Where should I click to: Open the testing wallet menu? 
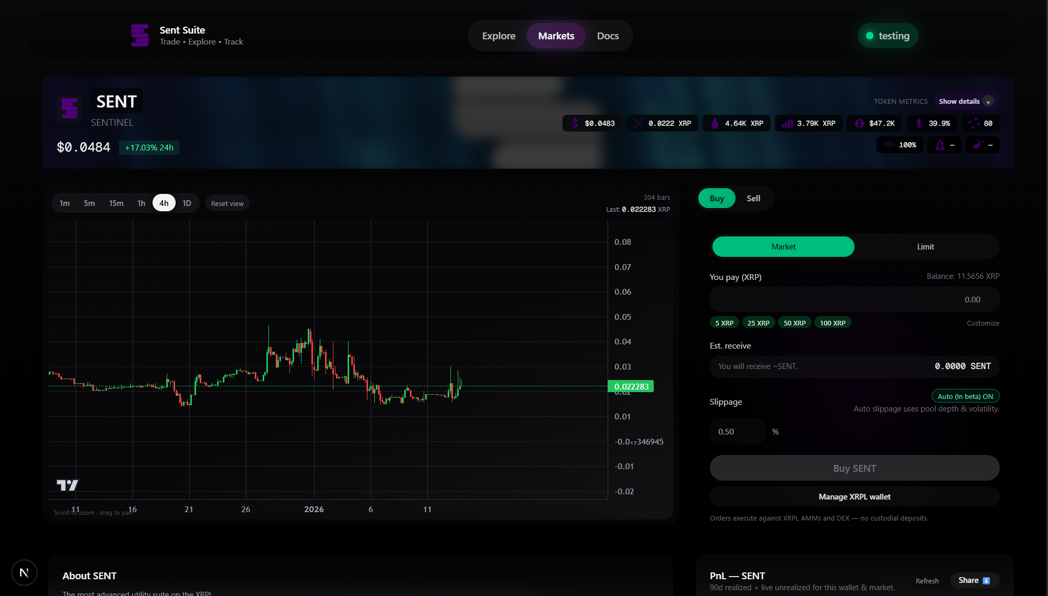click(x=888, y=36)
